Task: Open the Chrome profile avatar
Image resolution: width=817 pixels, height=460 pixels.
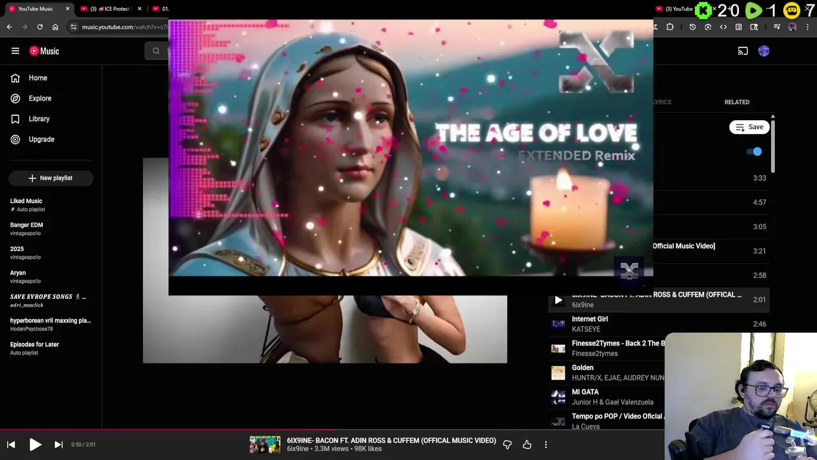Action: [792, 27]
